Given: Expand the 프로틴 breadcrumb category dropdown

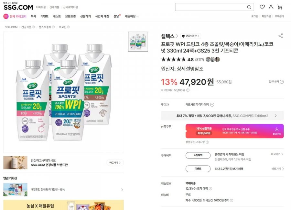Looking at the screenshot, I should 68,27.
